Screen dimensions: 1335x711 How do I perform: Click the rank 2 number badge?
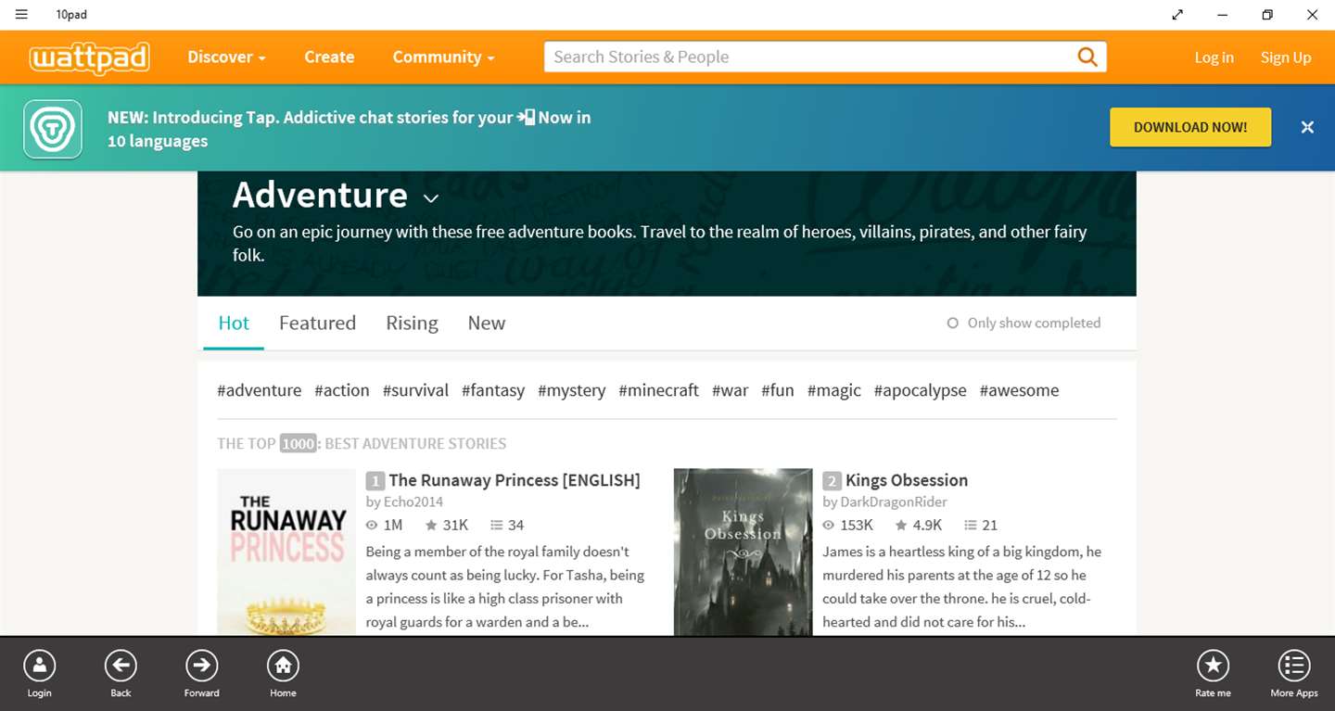click(x=832, y=481)
